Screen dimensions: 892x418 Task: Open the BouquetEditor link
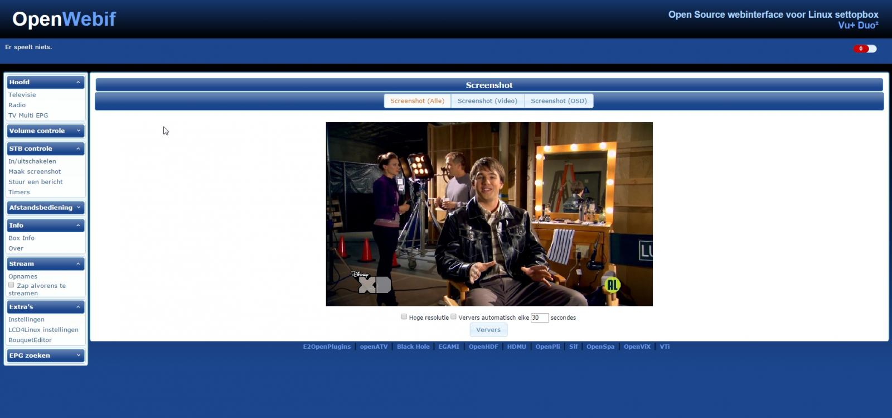[x=30, y=340]
